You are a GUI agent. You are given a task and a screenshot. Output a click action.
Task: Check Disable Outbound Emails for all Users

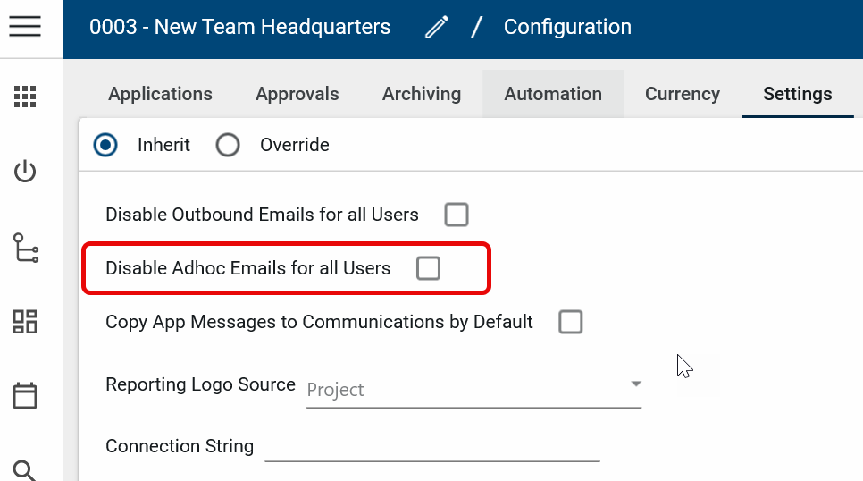(457, 215)
